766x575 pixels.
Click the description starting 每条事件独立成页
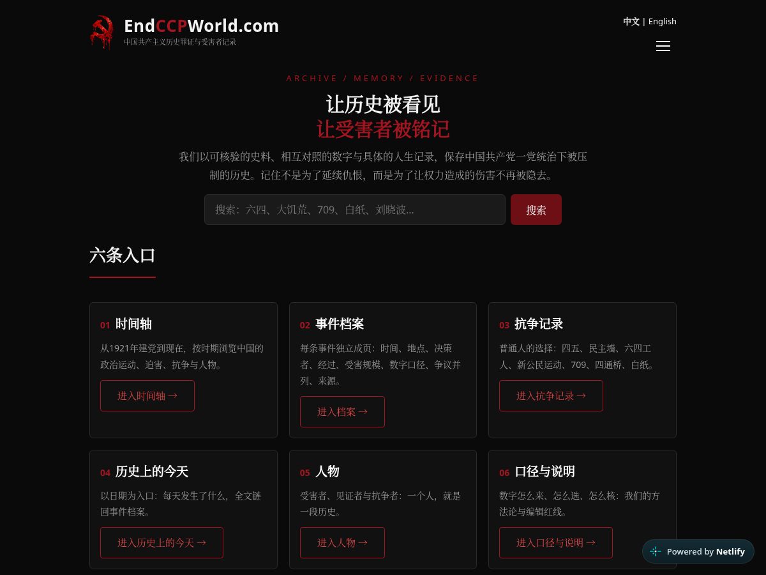(x=382, y=365)
